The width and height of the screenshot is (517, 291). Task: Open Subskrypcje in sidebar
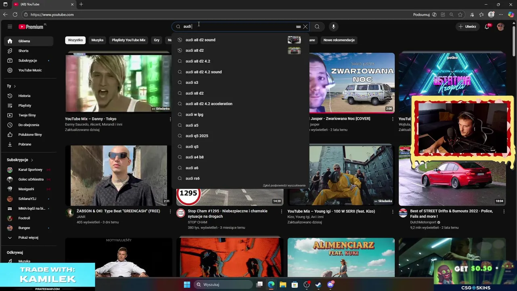[x=29, y=60]
